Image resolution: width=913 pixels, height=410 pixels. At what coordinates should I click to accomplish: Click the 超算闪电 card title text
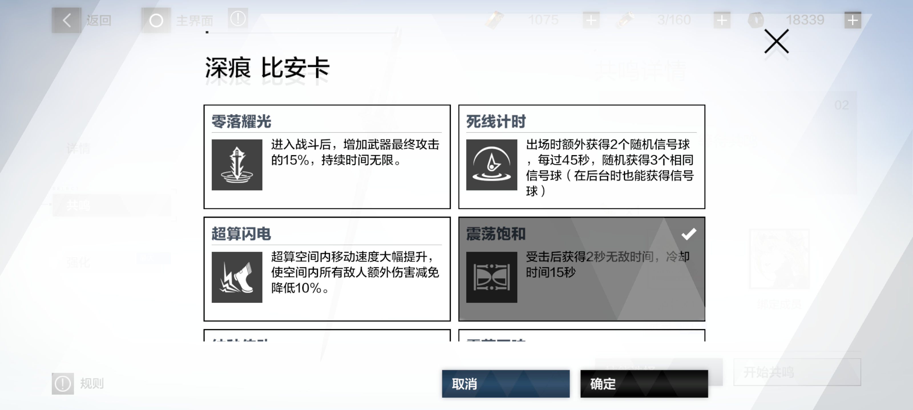point(241,234)
